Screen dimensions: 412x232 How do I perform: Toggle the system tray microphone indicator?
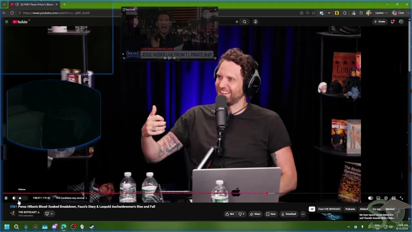point(369,227)
